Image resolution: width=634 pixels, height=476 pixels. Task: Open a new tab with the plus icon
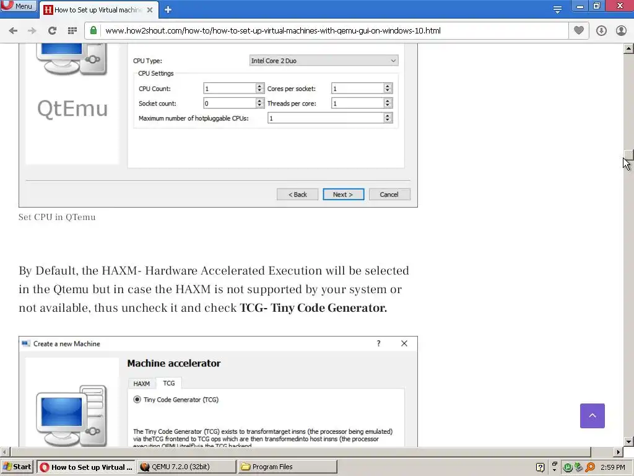(168, 10)
